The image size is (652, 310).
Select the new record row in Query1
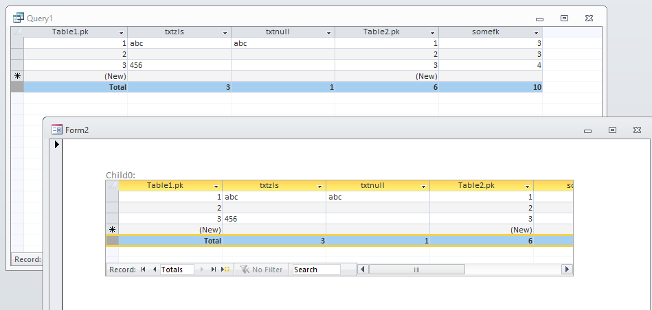[17, 76]
